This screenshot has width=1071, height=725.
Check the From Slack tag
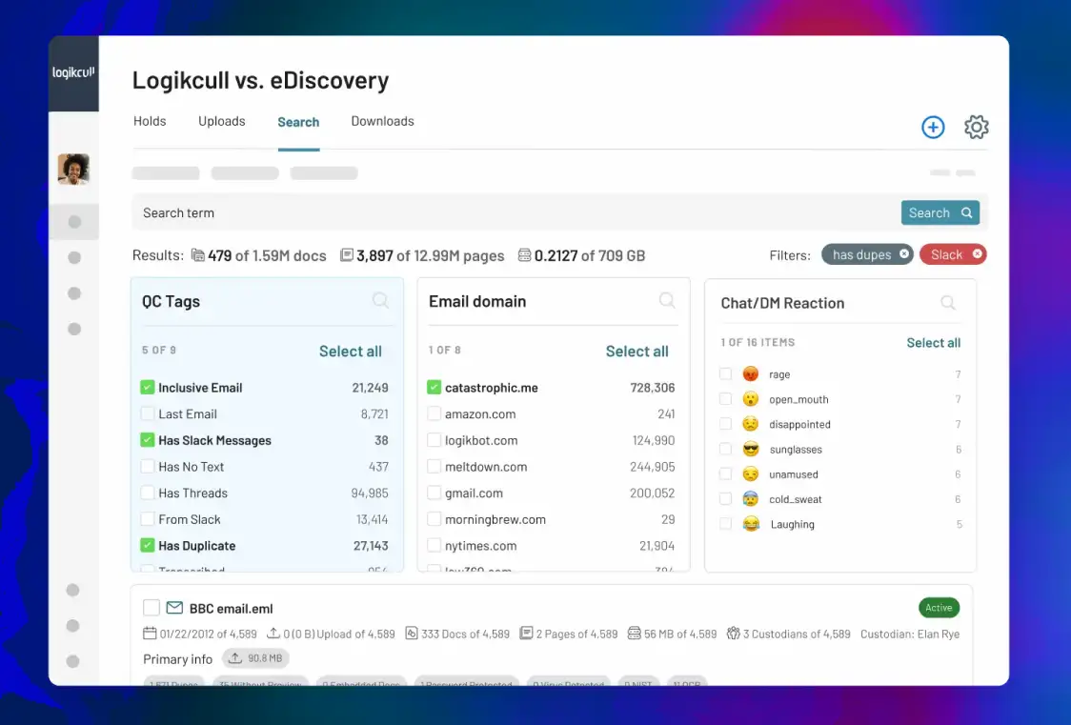[147, 519]
